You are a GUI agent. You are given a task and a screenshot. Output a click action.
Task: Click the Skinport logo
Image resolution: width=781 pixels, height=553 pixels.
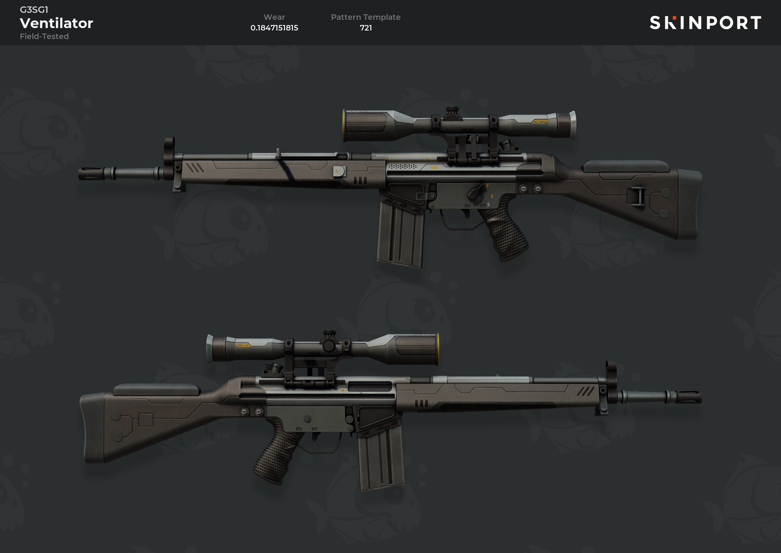point(705,23)
